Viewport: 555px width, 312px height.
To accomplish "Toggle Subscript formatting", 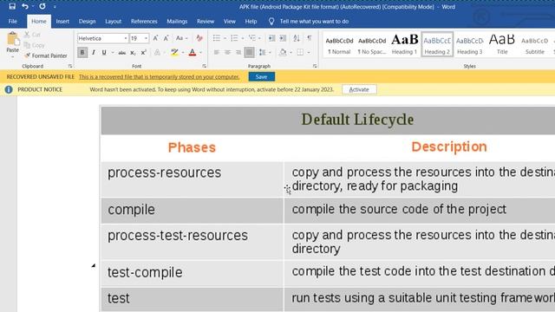I will [x=133, y=53].
